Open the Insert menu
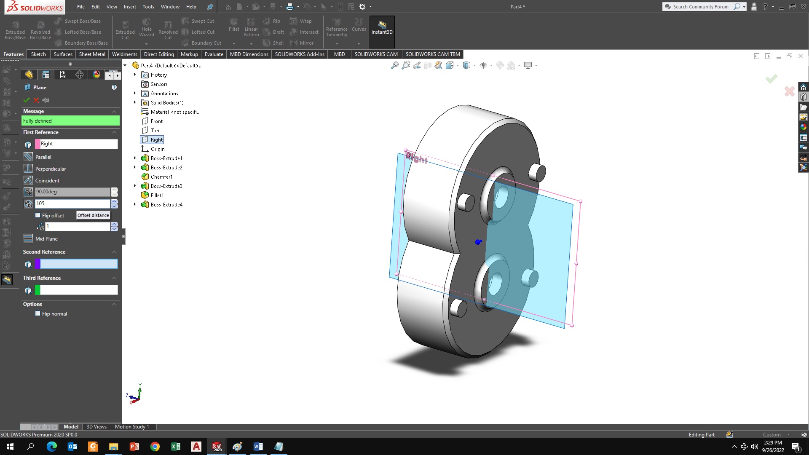Image resolution: width=809 pixels, height=455 pixels. click(130, 7)
